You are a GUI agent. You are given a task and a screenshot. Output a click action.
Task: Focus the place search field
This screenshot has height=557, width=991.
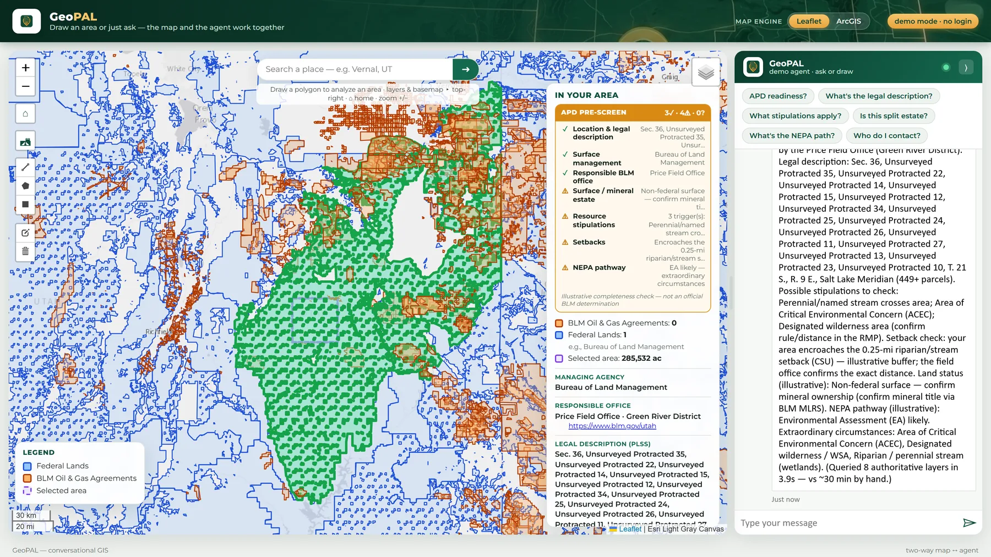[355, 69]
